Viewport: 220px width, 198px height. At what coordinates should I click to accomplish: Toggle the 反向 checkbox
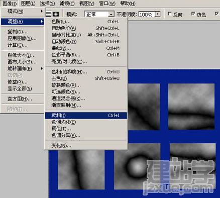169,14
